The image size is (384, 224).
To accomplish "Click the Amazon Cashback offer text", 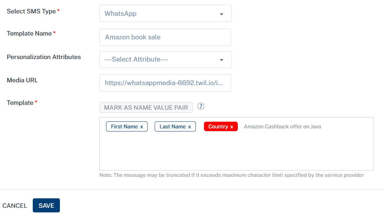I will (282, 127).
